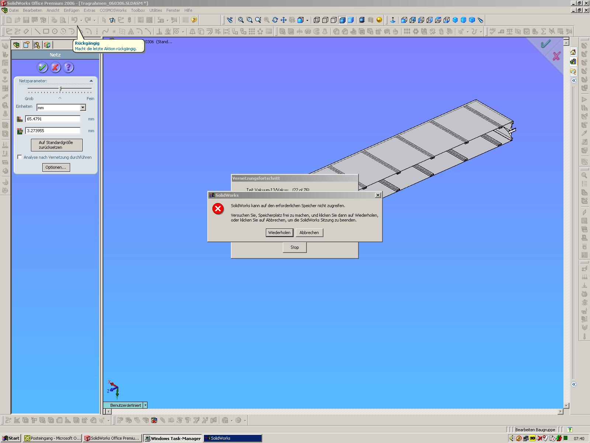Toggle Shaded With Edges display mode
The height and width of the screenshot is (443, 590).
(342, 20)
